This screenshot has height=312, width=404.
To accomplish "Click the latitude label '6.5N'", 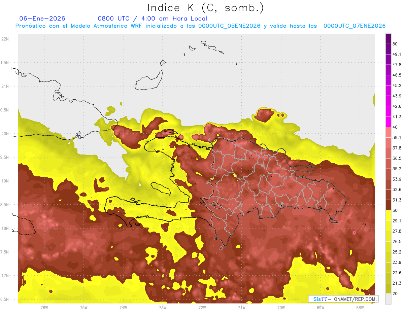I will point(5,299).
